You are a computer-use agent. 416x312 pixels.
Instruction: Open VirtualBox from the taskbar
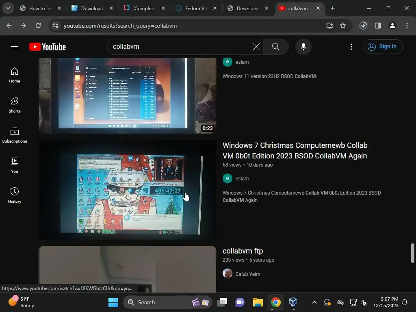[293, 302]
